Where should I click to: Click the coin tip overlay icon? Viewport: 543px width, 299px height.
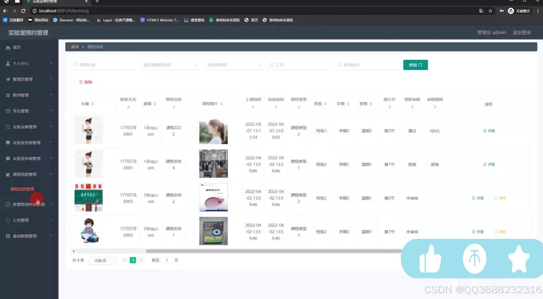[x=474, y=259]
